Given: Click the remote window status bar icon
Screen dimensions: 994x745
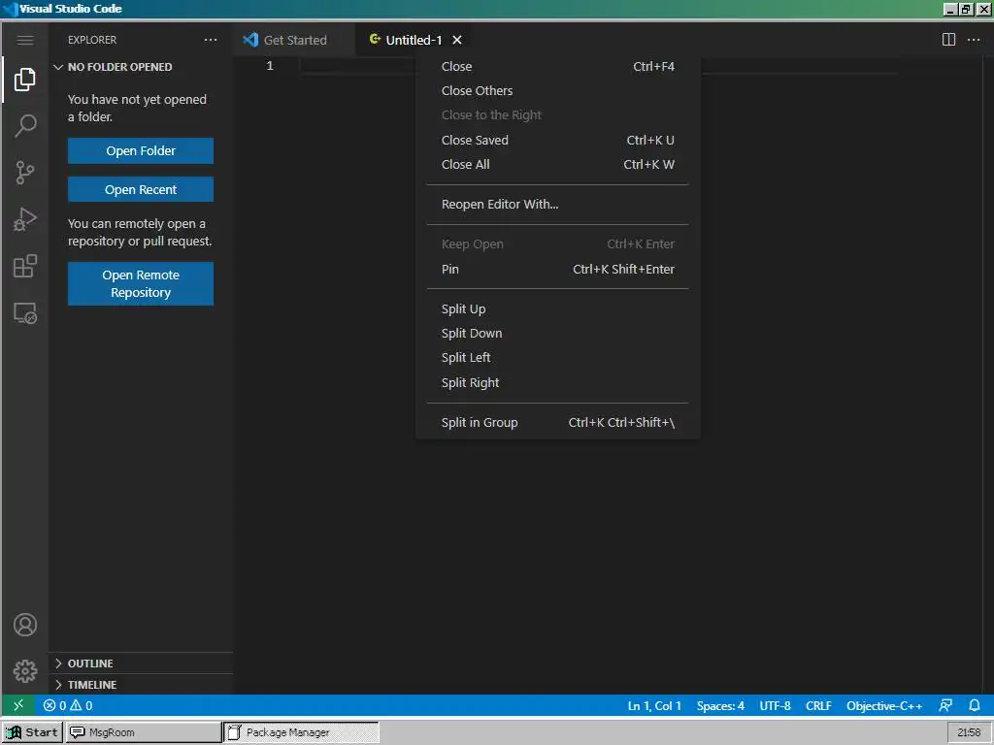Looking at the screenshot, I should (x=18, y=705).
